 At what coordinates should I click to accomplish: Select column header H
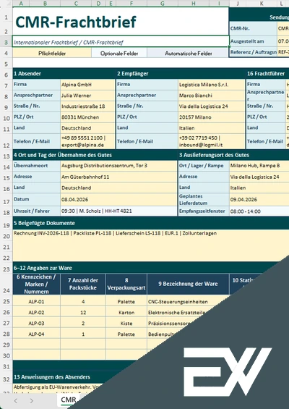194,4
